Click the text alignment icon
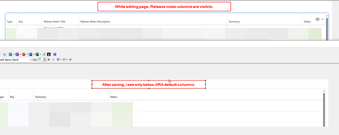Image resolution: width=339 pixels, height=135 pixels. click(x=58, y=60)
